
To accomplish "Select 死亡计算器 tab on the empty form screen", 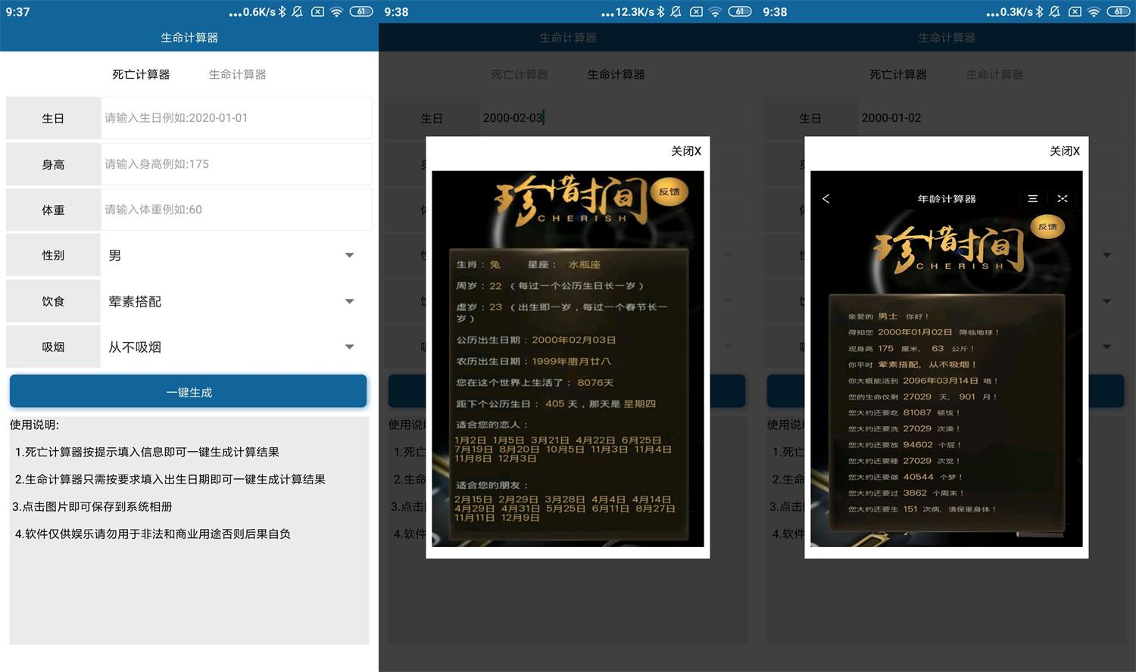I will click(x=141, y=74).
